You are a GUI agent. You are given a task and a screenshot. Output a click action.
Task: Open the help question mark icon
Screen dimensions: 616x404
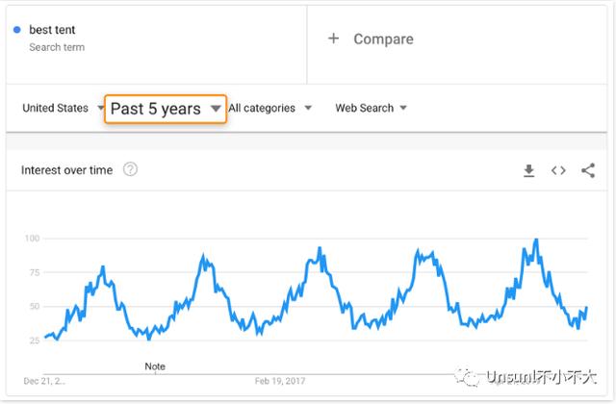(x=131, y=169)
